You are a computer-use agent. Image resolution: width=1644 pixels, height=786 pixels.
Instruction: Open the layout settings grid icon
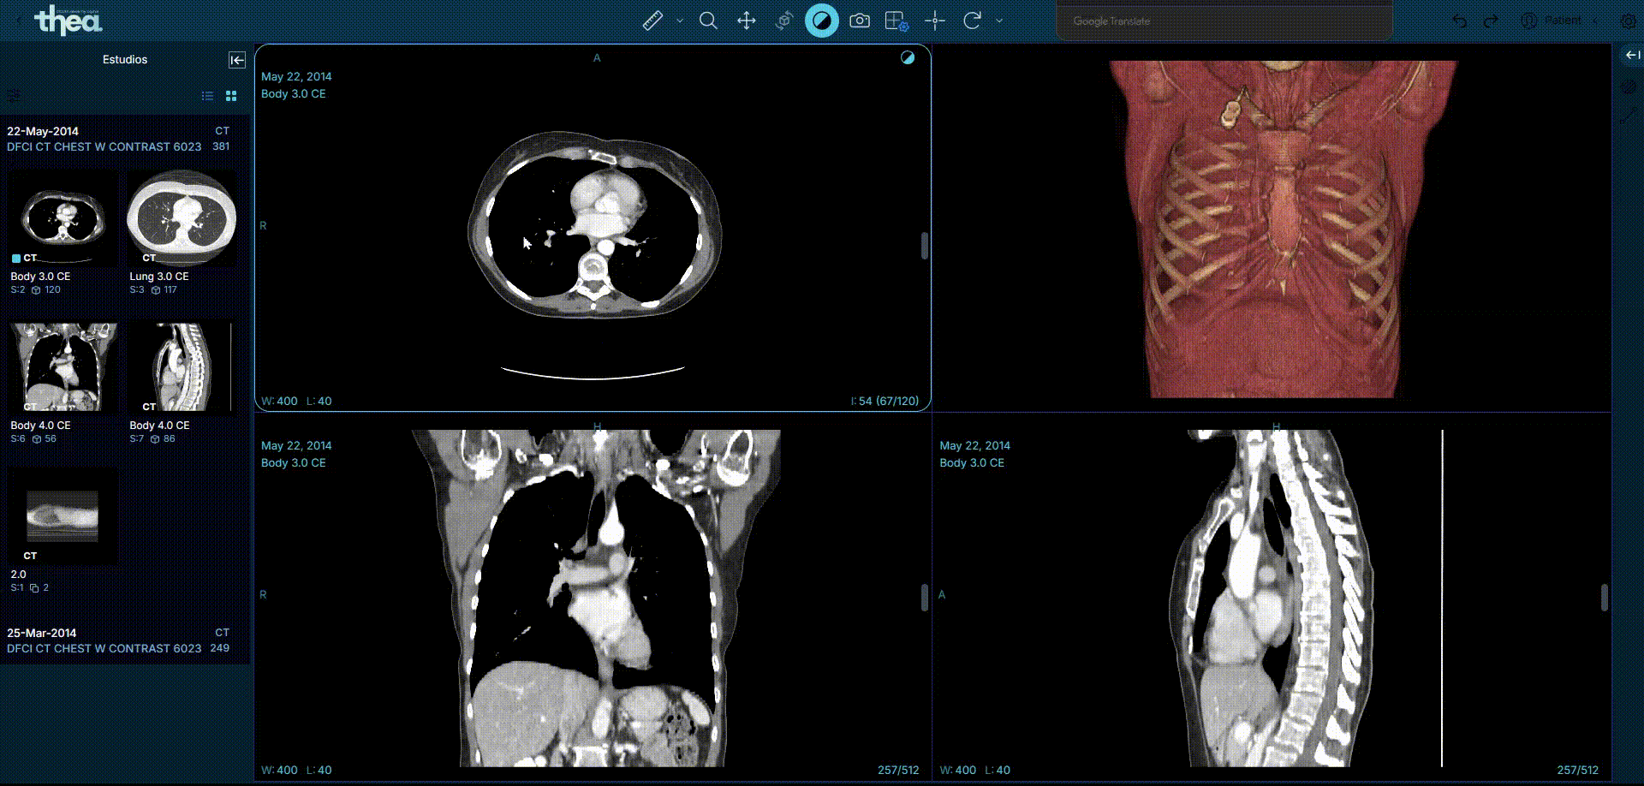coord(896,21)
